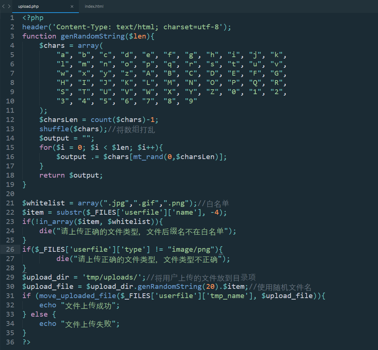The height and width of the screenshot is (350, 378).
Task: Click the "else" keyword on line 33
Action: pos(39,314)
